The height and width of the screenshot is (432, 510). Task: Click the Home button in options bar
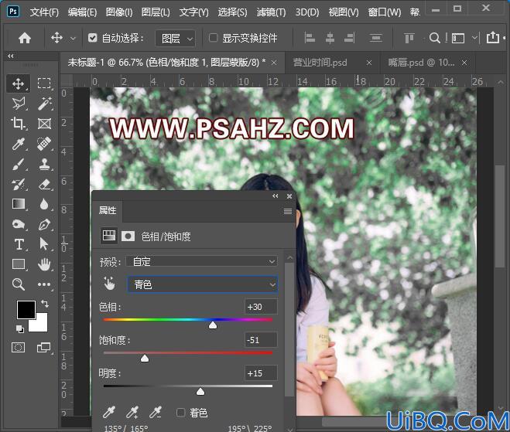click(x=25, y=38)
